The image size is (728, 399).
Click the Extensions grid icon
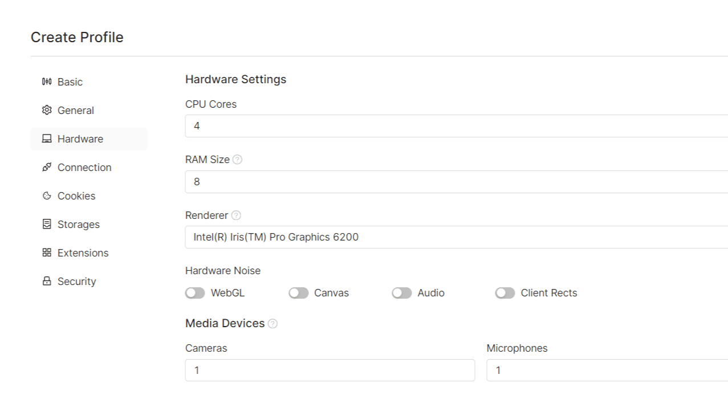point(47,253)
